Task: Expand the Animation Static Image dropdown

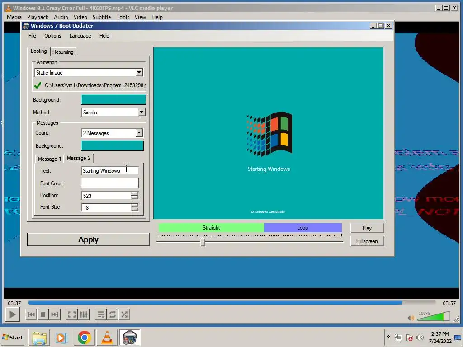Action: point(139,73)
